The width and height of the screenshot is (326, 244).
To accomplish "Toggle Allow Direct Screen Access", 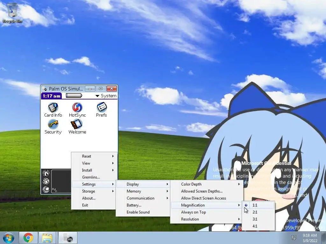I will coord(206,198).
